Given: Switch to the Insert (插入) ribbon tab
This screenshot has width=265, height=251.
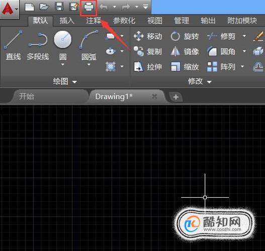Looking at the screenshot, I should 67,21.
